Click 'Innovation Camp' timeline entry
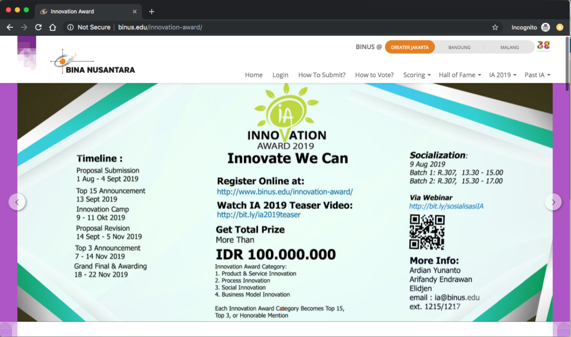 coord(103,209)
